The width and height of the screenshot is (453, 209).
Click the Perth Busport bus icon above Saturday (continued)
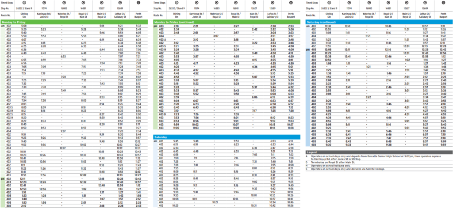442,2
